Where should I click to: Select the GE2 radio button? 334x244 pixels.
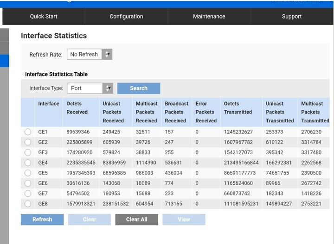[28, 142]
